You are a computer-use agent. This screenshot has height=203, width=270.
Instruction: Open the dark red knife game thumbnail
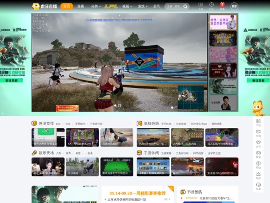click(x=222, y=167)
